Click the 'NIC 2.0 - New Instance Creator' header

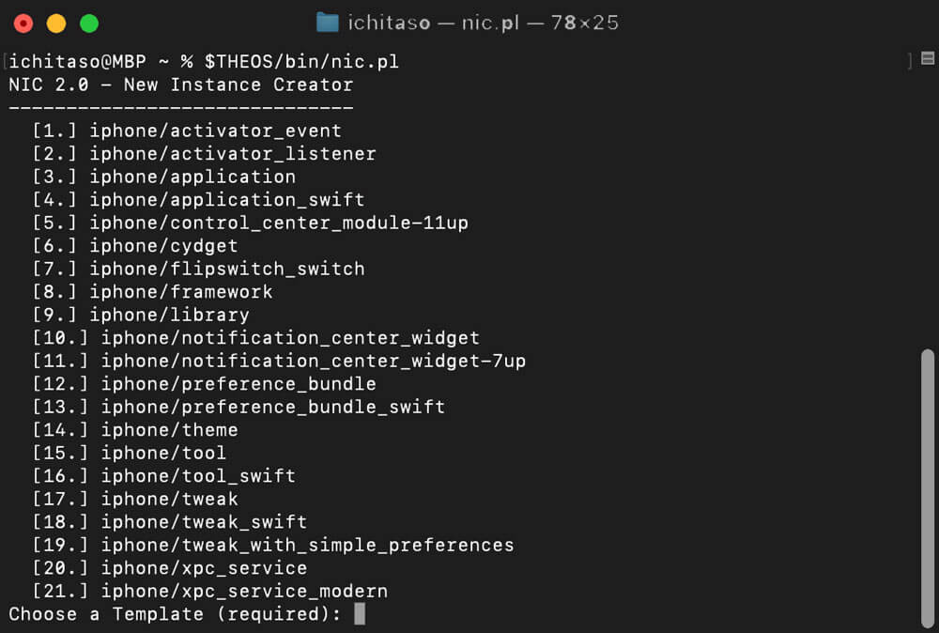coord(180,85)
